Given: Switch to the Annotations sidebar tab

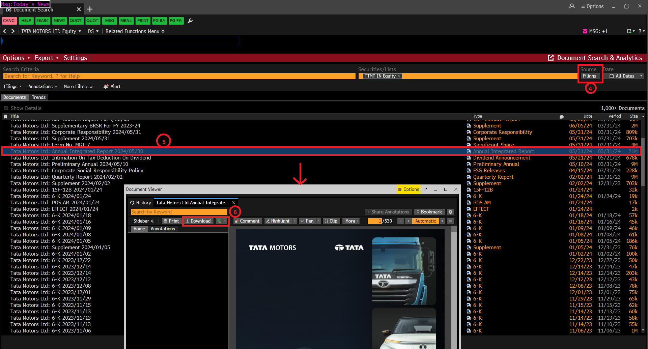Looking at the screenshot, I should tap(163, 229).
